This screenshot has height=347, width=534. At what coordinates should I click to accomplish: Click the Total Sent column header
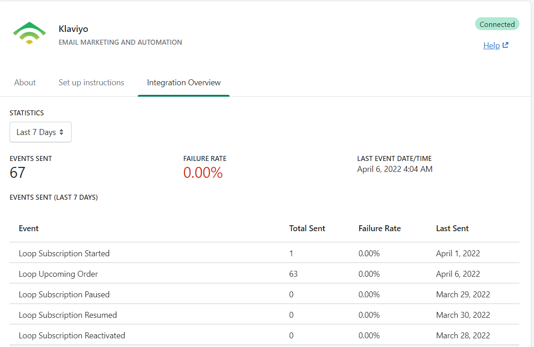(307, 228)
